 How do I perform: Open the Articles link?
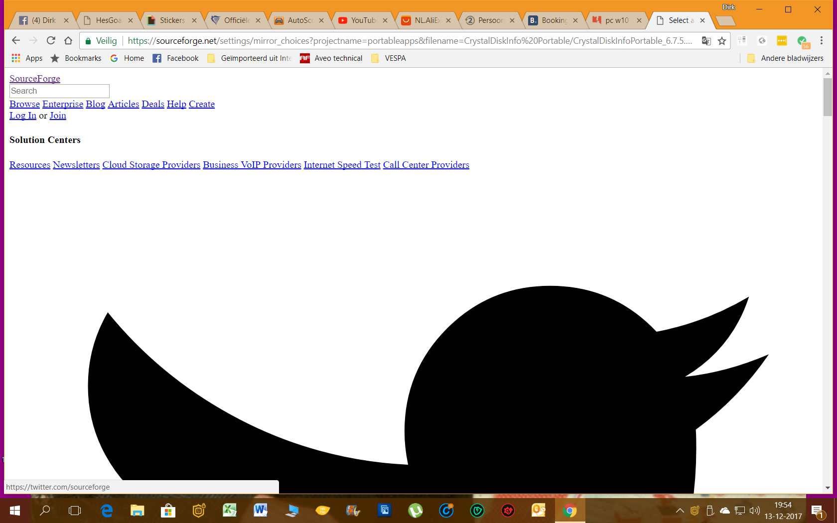(x=124, y=104)
